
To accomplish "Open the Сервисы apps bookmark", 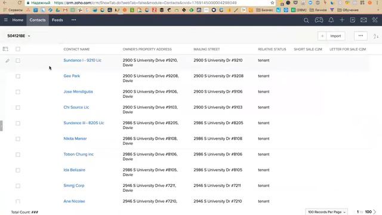I will pos(13,10).
